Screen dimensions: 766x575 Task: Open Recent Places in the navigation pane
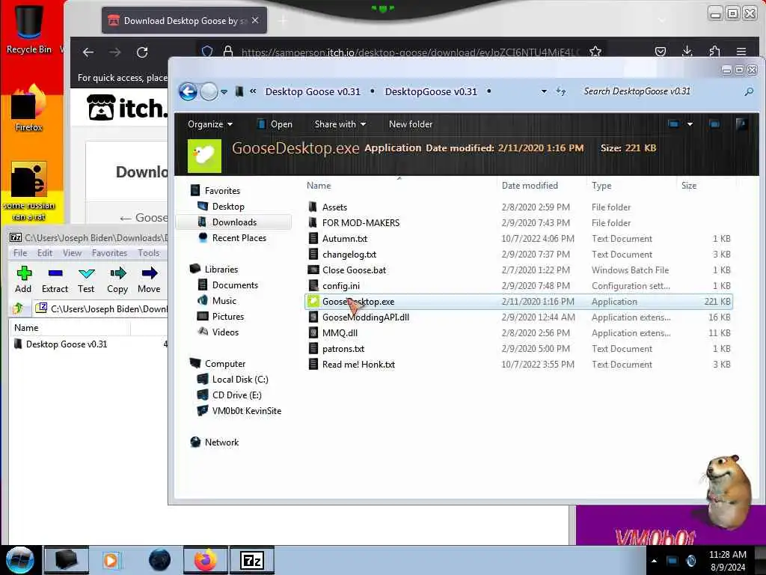[x=239, y=237]
